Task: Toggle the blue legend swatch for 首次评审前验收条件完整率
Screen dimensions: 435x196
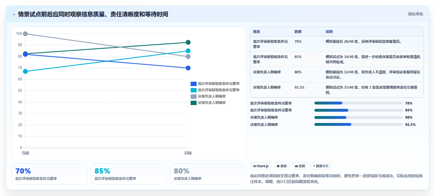Action: (193, 84)
